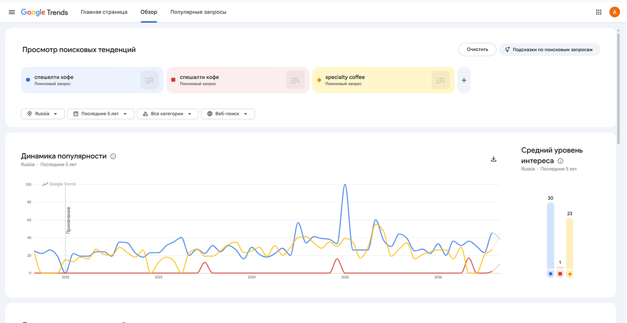The height and width of the screenshot is (323, 627).
Task: Select the Обзор tab
Action: coord(149,12)
